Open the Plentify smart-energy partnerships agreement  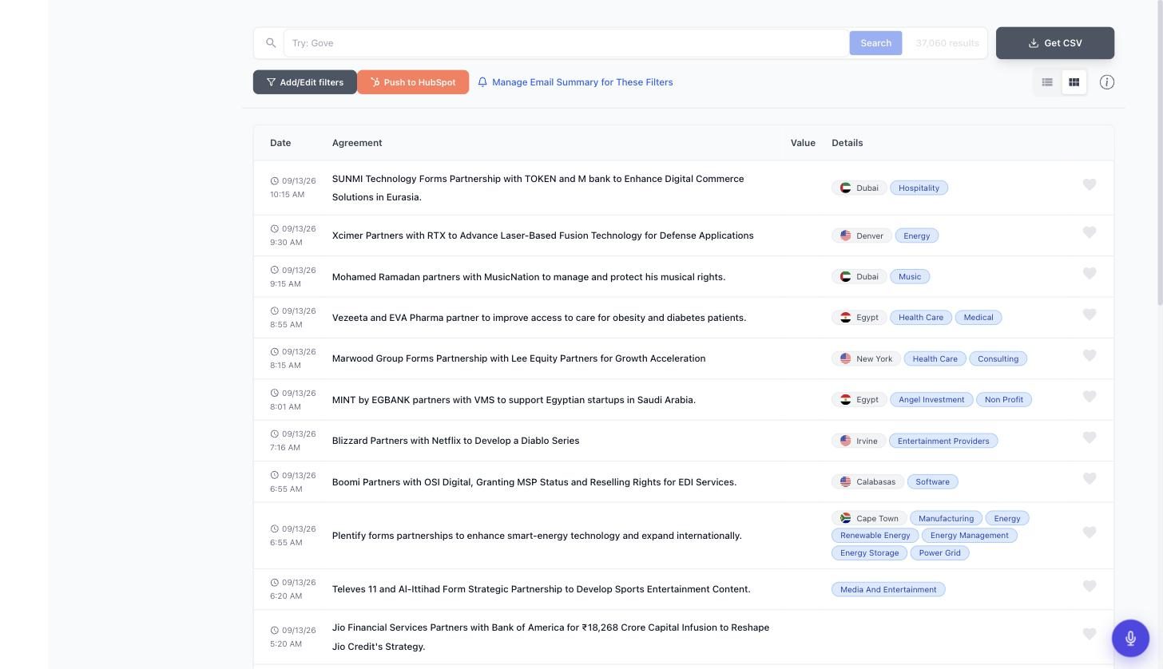(537, 536)
